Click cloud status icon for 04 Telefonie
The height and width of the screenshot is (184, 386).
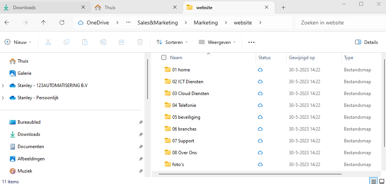pos(260,105)
